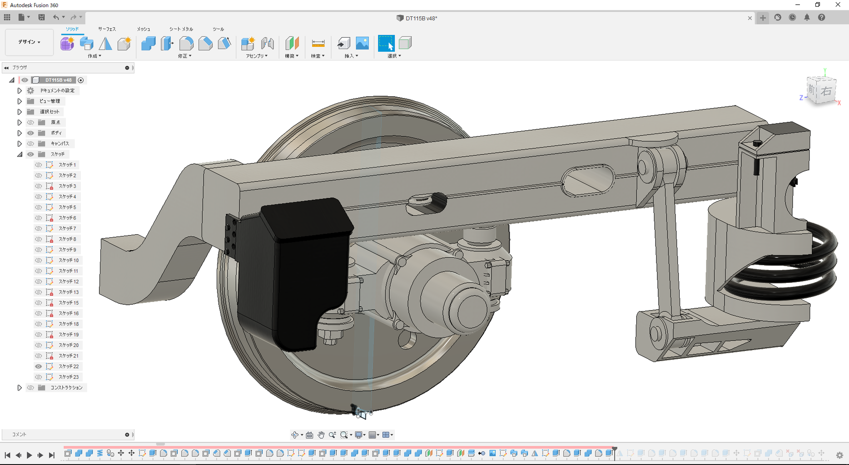
Task: Open the デザイン workspace dropdown
Action: [x=29, y=42]
